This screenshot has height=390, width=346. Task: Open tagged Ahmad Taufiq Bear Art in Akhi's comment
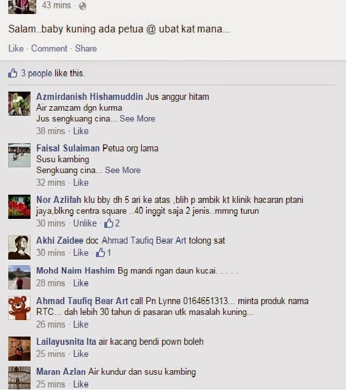(x=144, y=240)
